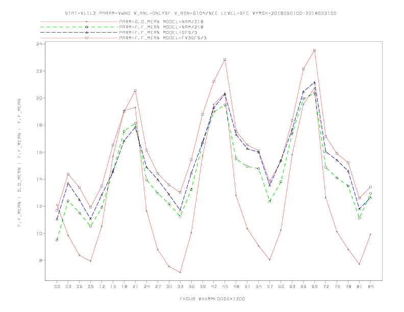Click the x-axis title FHOUR VHHMM=0000>1200
The image size is (404, 312).
coord(212,299)
